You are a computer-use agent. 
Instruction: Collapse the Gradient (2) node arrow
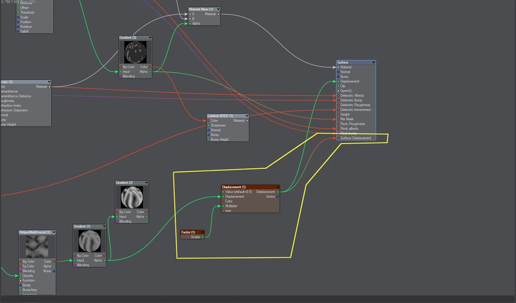146,182
